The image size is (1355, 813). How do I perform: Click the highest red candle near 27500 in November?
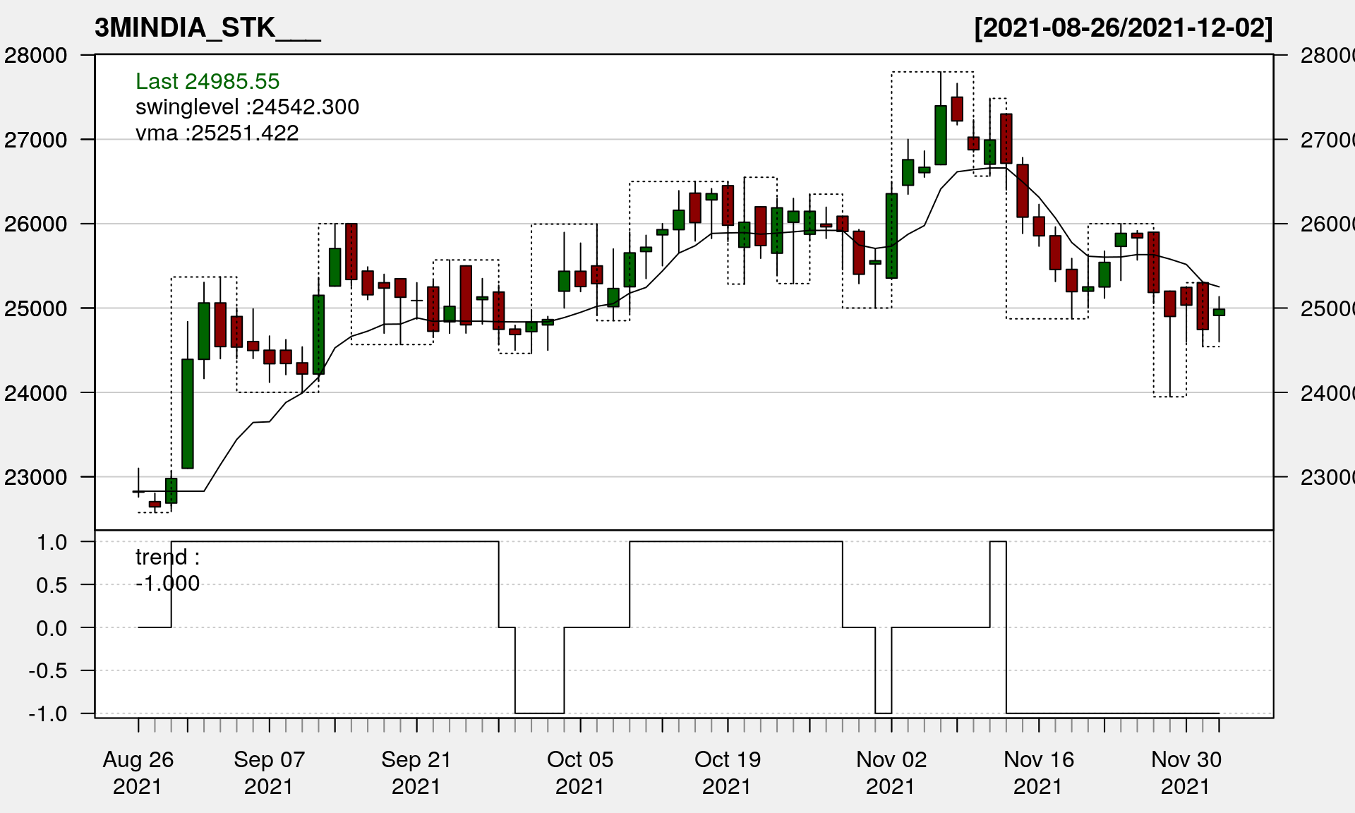click(x=957, y=109)
